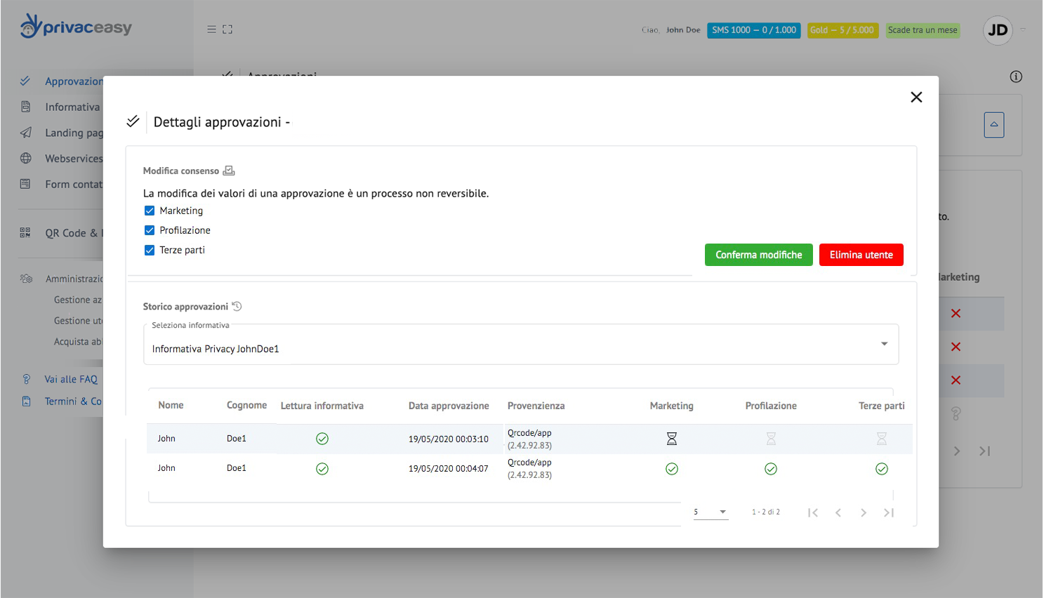Viewport: 1044px width, 598px height.
Task: Click the fullscreen expand icon
Action: point(227,29)
